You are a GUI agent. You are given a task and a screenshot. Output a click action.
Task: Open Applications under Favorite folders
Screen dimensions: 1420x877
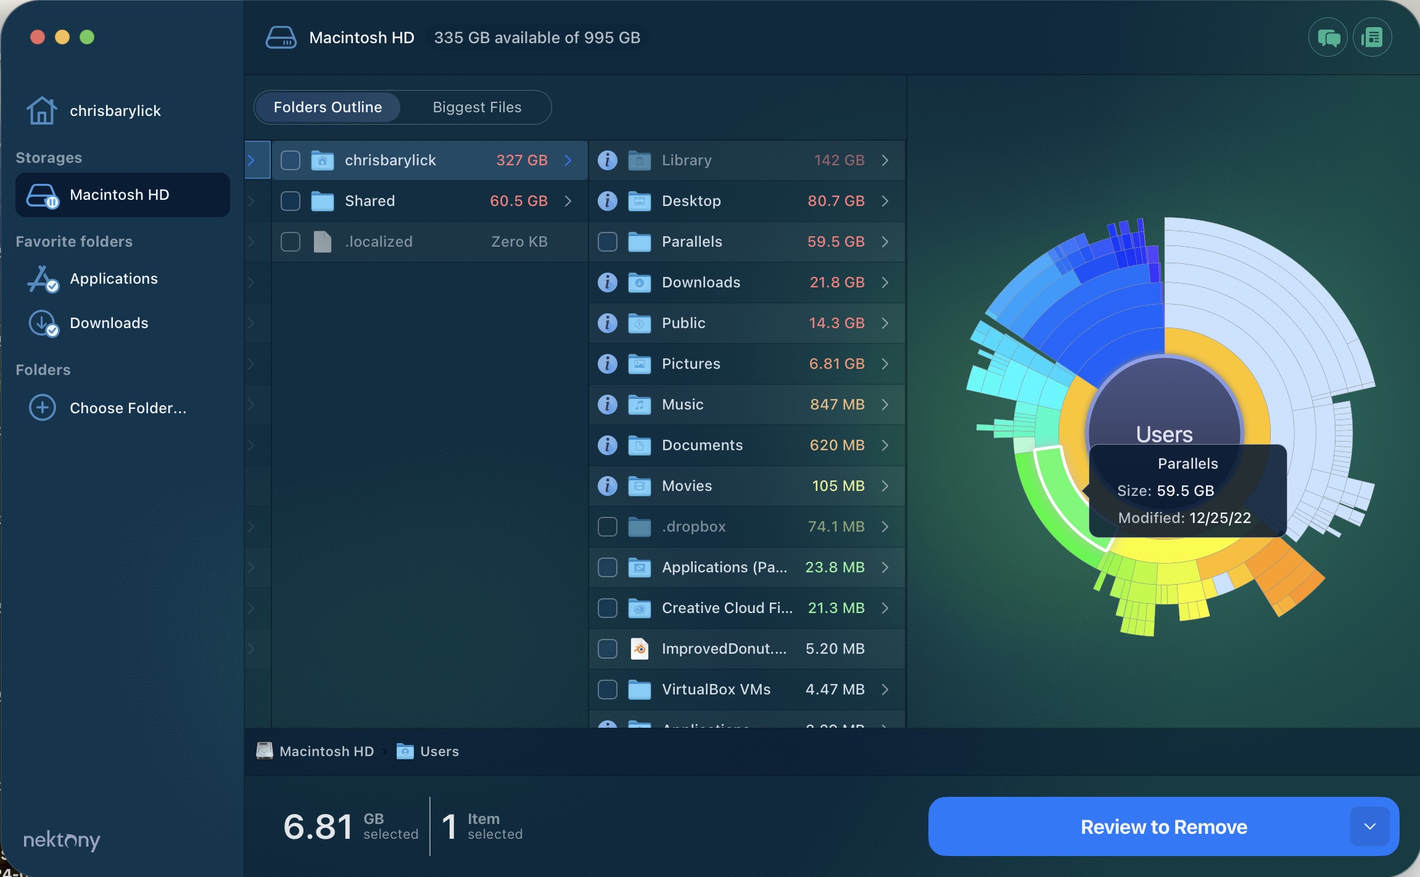(x=114, y=279)
